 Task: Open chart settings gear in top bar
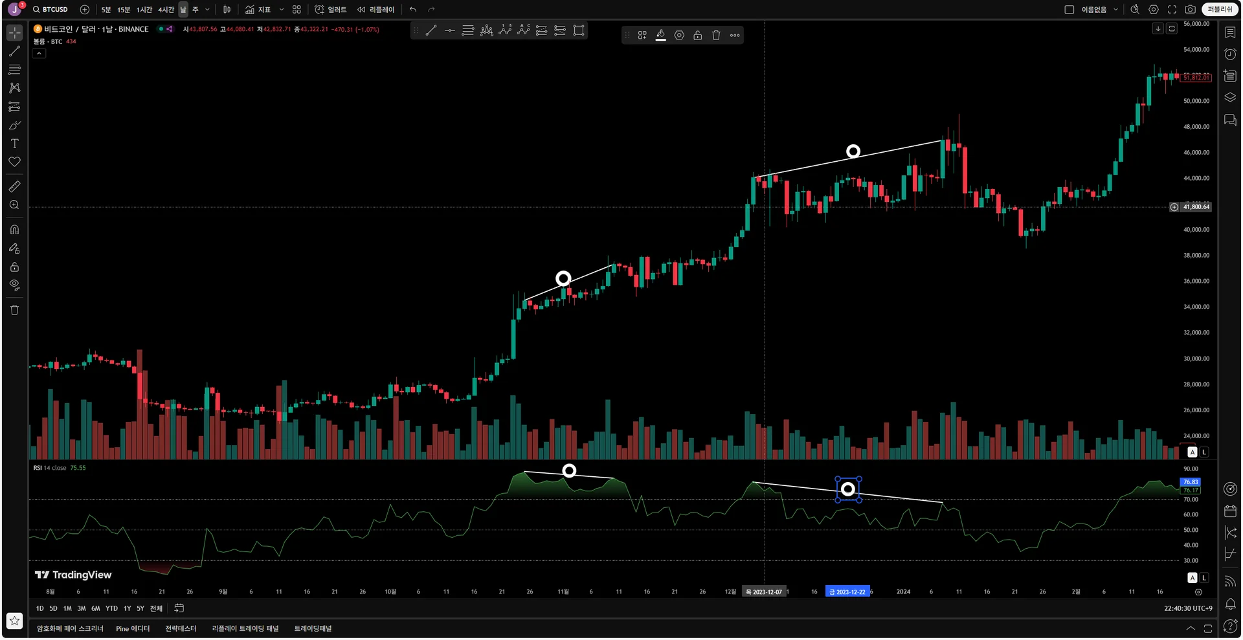(1154, 10)
